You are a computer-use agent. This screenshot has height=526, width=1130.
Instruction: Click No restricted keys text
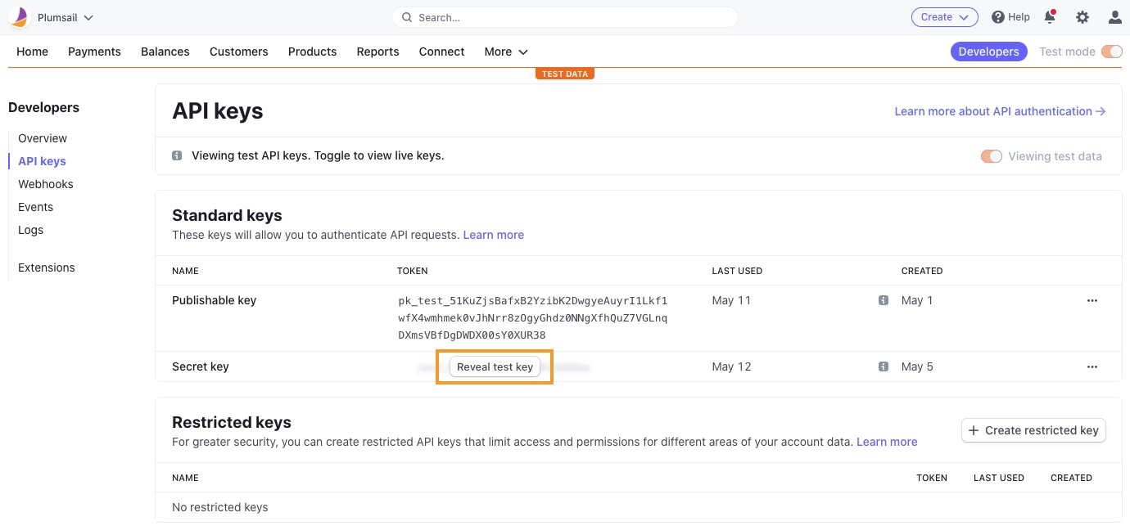click(220, 507)
